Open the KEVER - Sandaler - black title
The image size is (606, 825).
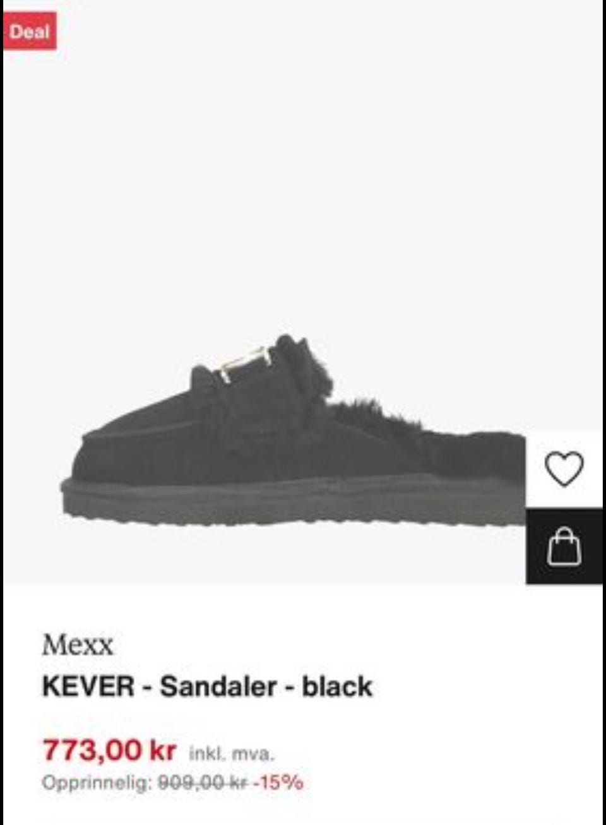tap(207, 686)
